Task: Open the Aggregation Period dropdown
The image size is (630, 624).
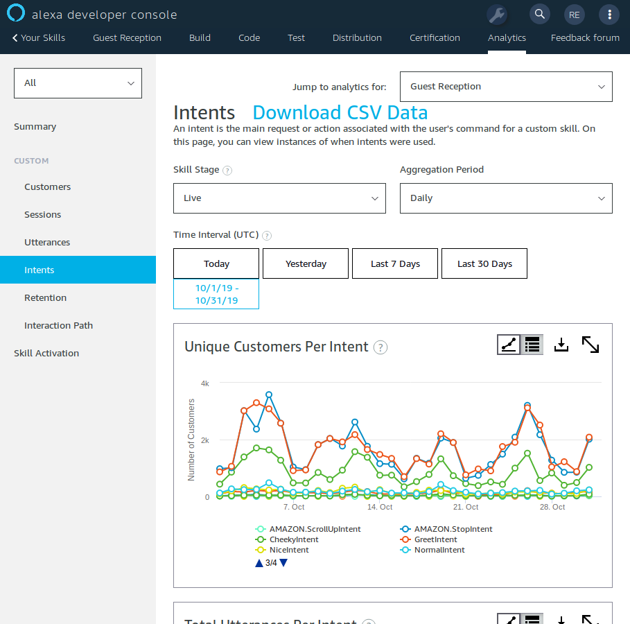Action: [506, 198]
